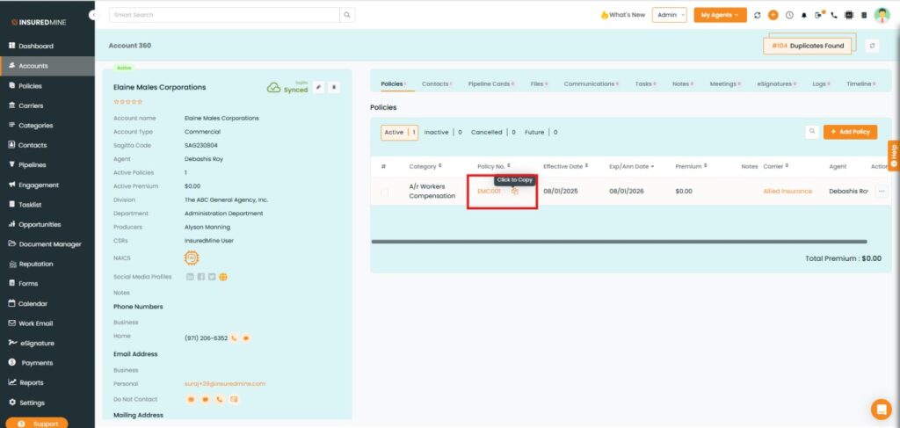900x428 pixels.
Task: Open the Admin dropdown
Action: (670, 15)
